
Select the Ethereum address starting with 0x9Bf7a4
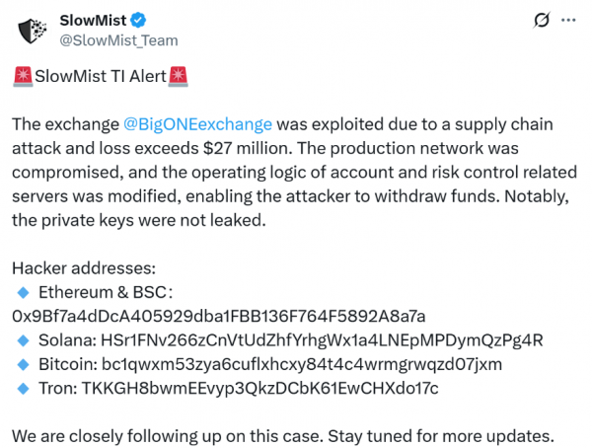click(219, 316)
